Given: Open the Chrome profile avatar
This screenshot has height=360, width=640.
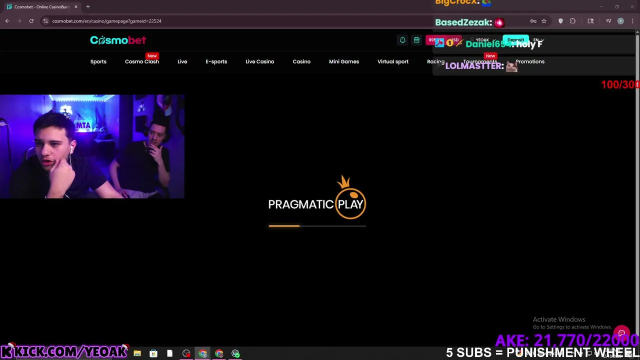Looking at the screenshot, I should pos(620,21).
